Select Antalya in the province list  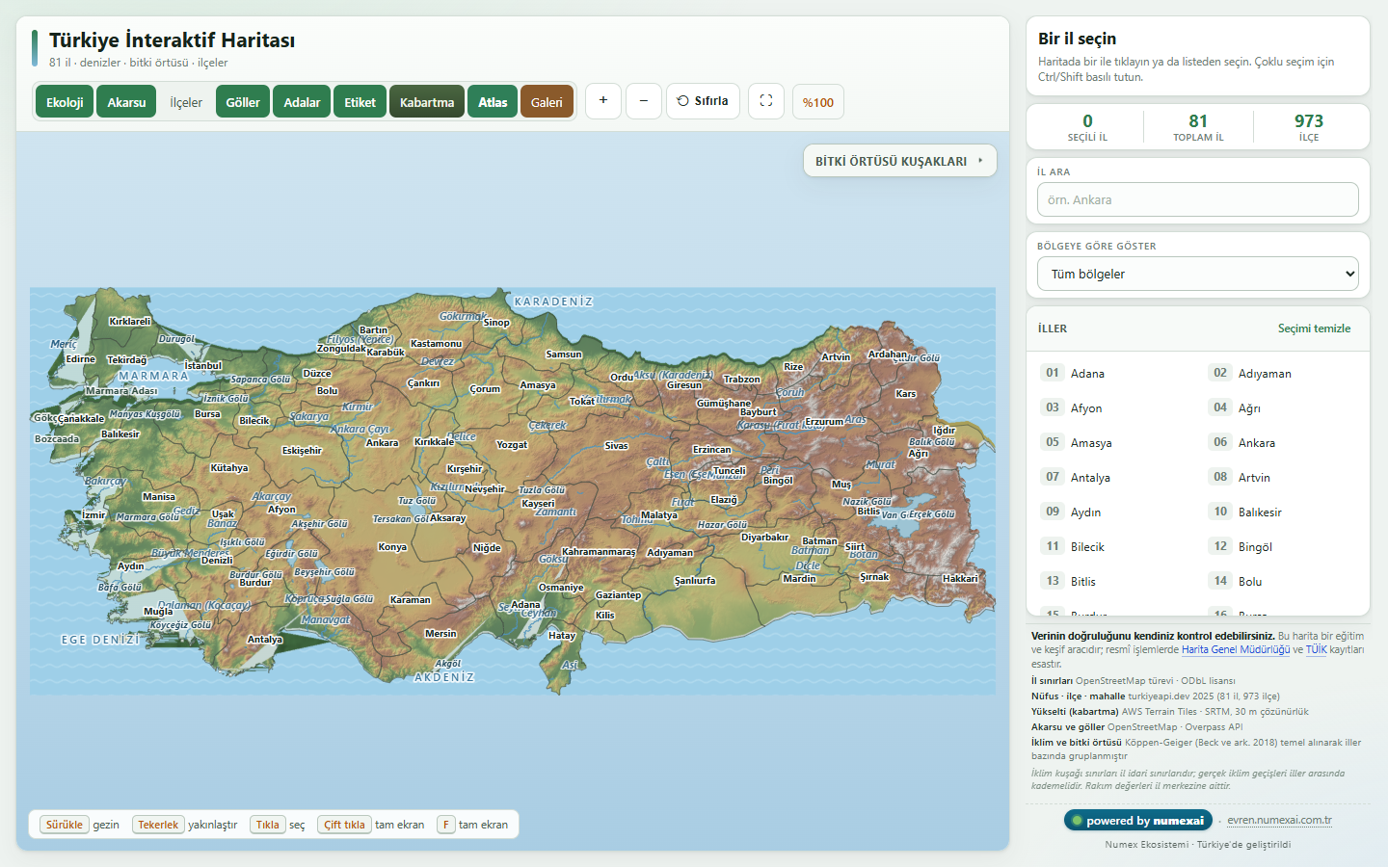pos(1114,477)
